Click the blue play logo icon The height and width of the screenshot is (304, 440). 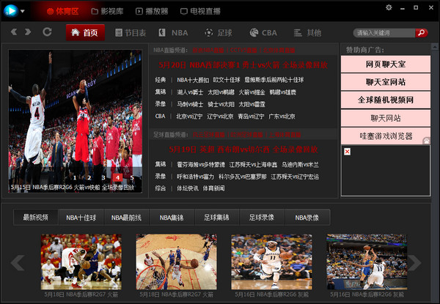11,11
